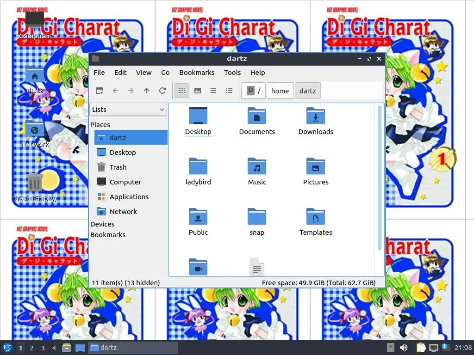The height and width of the screenshot is (355, 474).
Task: Open the Help menu
Action: (257, 73)
